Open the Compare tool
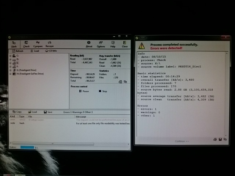Screen dimensions: 235x176 coord(38,44)
